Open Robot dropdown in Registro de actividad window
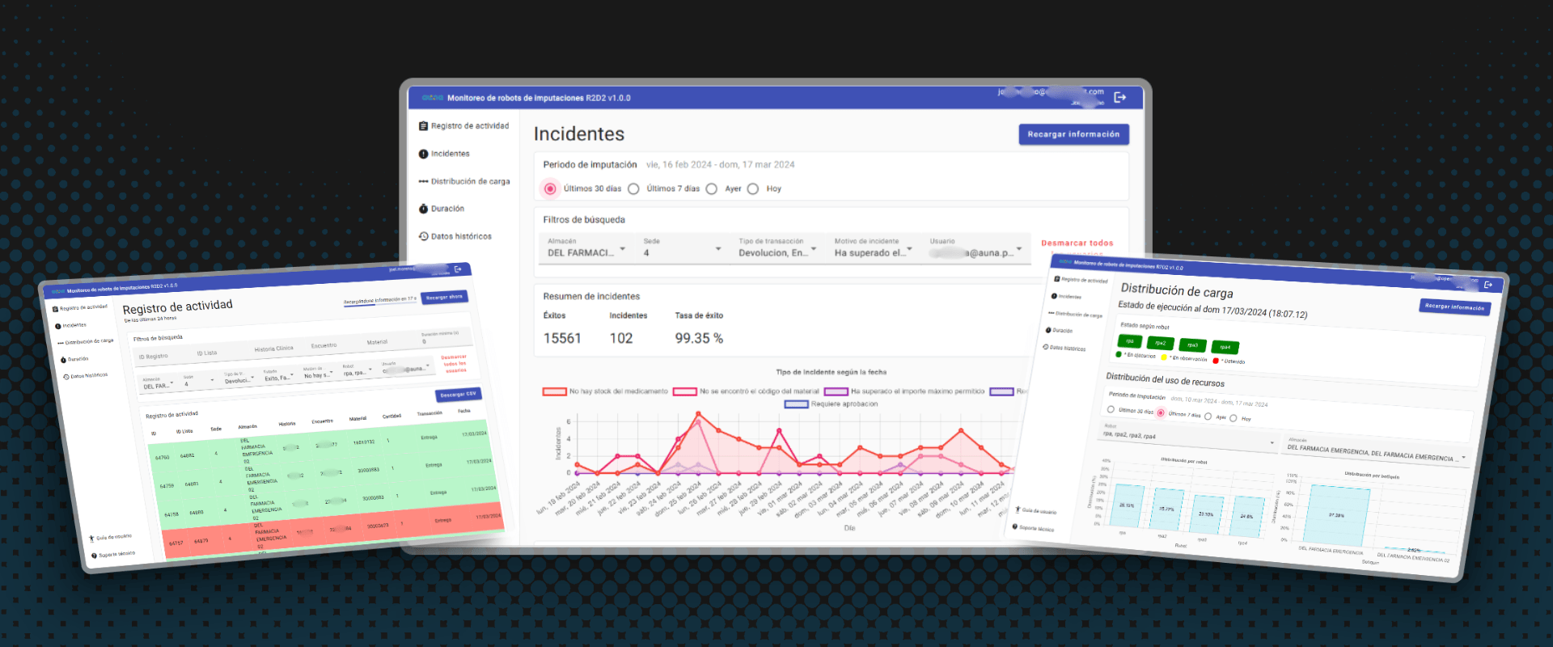 358,370
